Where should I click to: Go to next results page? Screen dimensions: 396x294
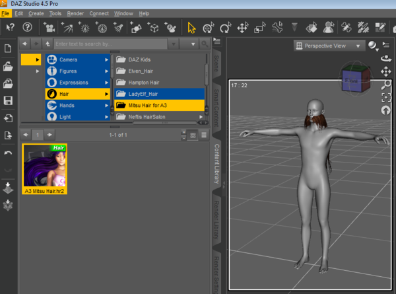(49, 135)
